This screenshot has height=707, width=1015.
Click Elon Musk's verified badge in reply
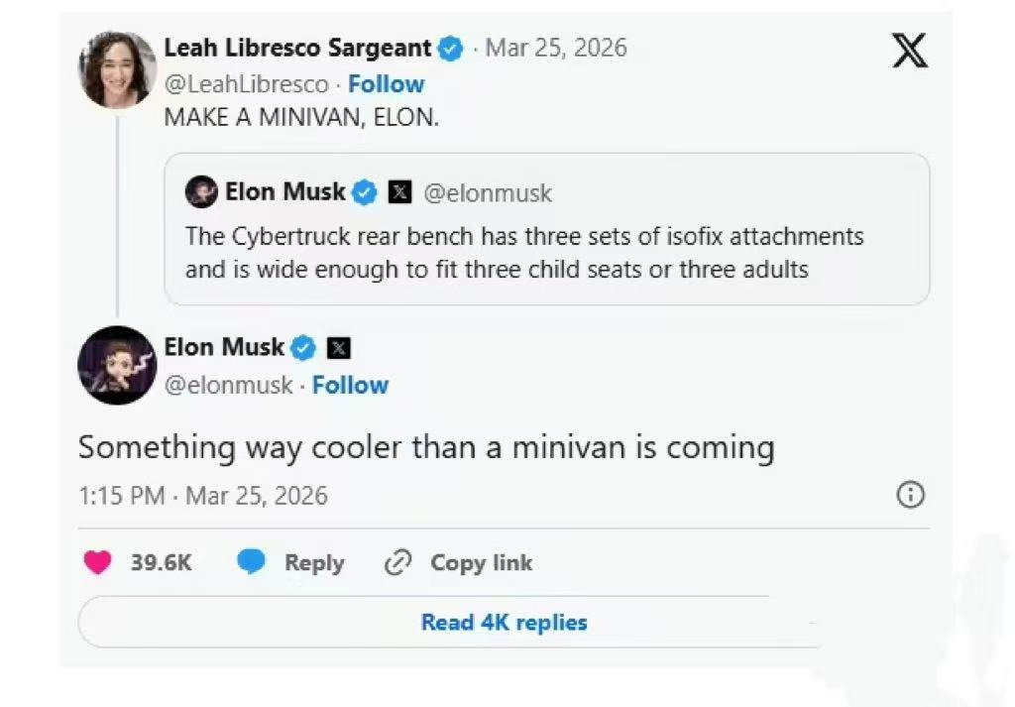point(303,348)
